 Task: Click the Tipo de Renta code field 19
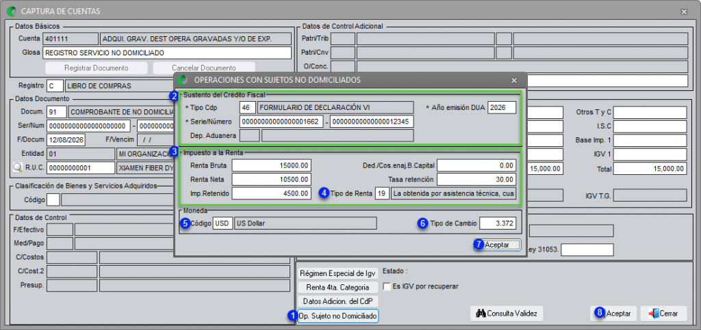(382, 193)
